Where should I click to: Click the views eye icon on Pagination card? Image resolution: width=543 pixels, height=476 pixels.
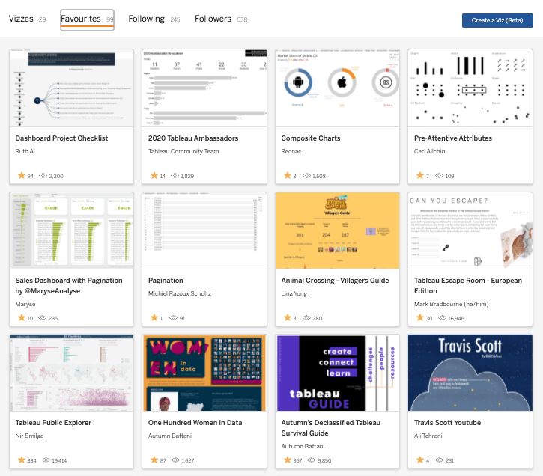tap(175, 318)
